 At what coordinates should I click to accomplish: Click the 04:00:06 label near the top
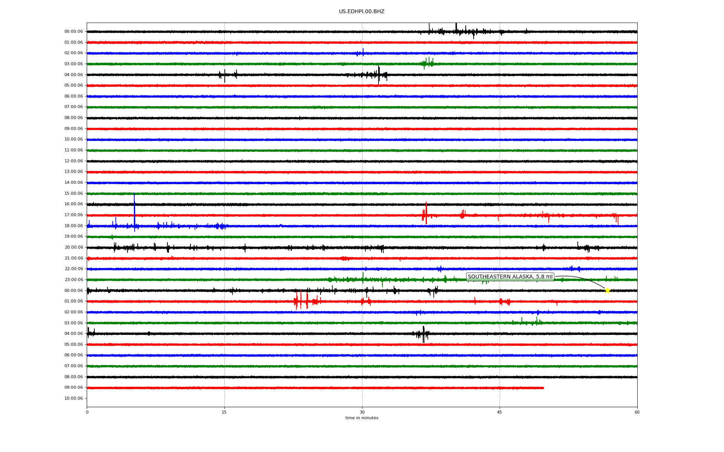click(x=74, y=75)
